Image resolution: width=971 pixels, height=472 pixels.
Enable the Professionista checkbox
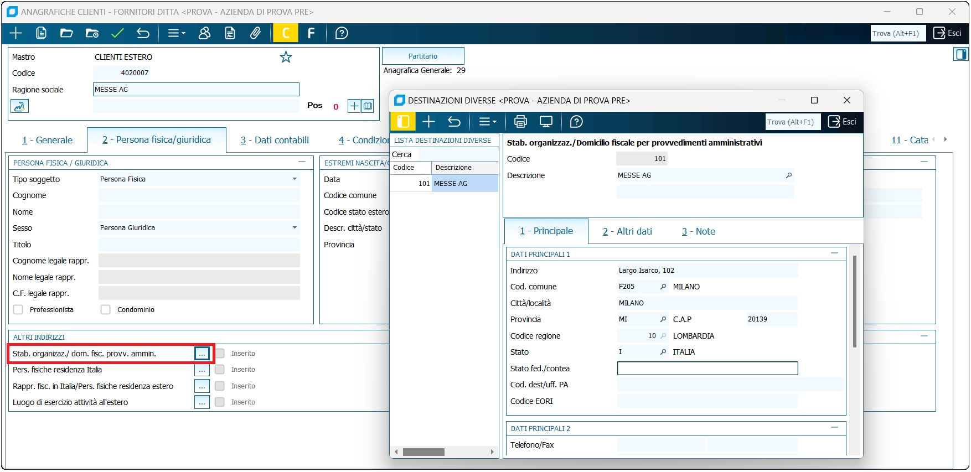tap(18, 310)
